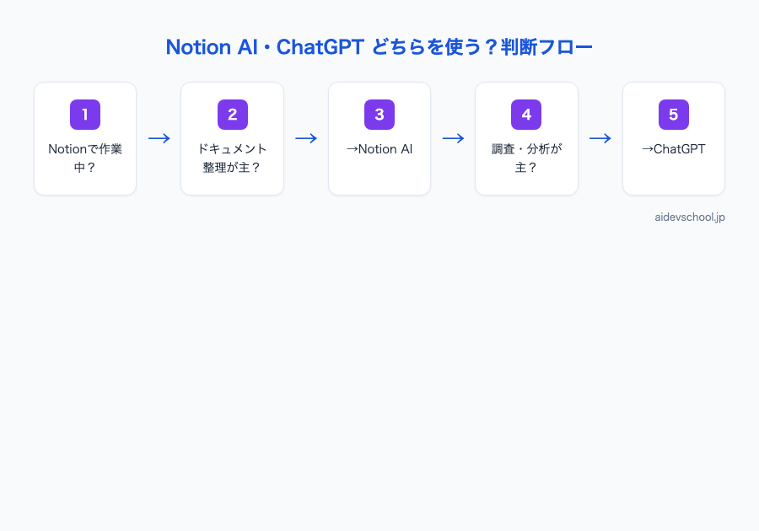Viewport: 759px width, 531px height.
Task: Click the arrow between steps 1 and 2
Action: 159,138
